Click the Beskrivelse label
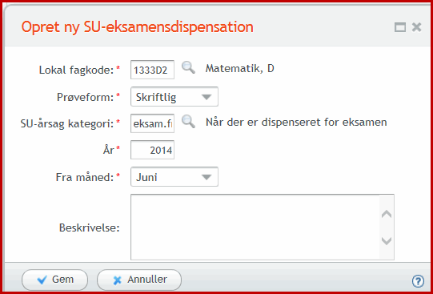 point(89,228)
